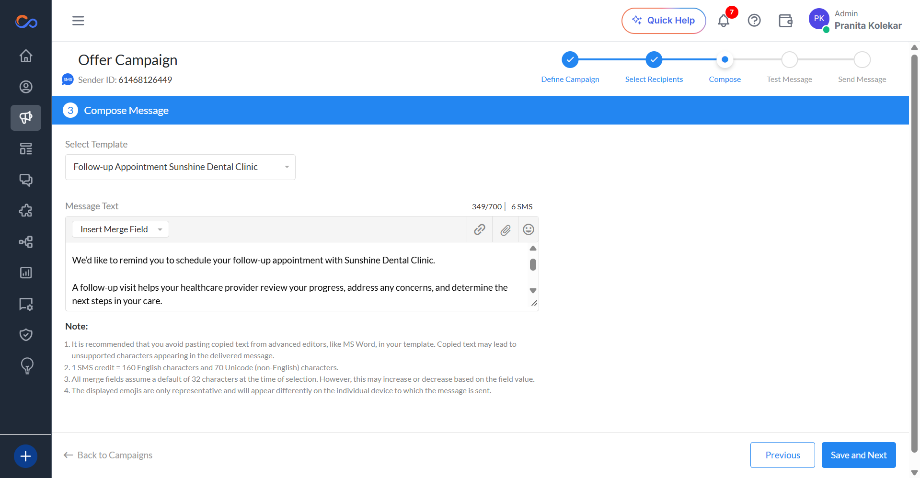Open the reports chart icon in sidebar

pos(26,273)
